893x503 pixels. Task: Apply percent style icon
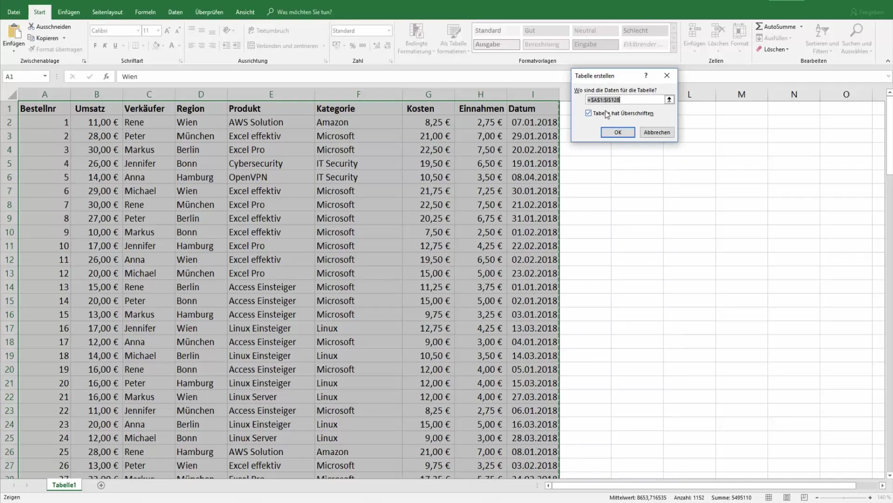[x=352, y=46]
